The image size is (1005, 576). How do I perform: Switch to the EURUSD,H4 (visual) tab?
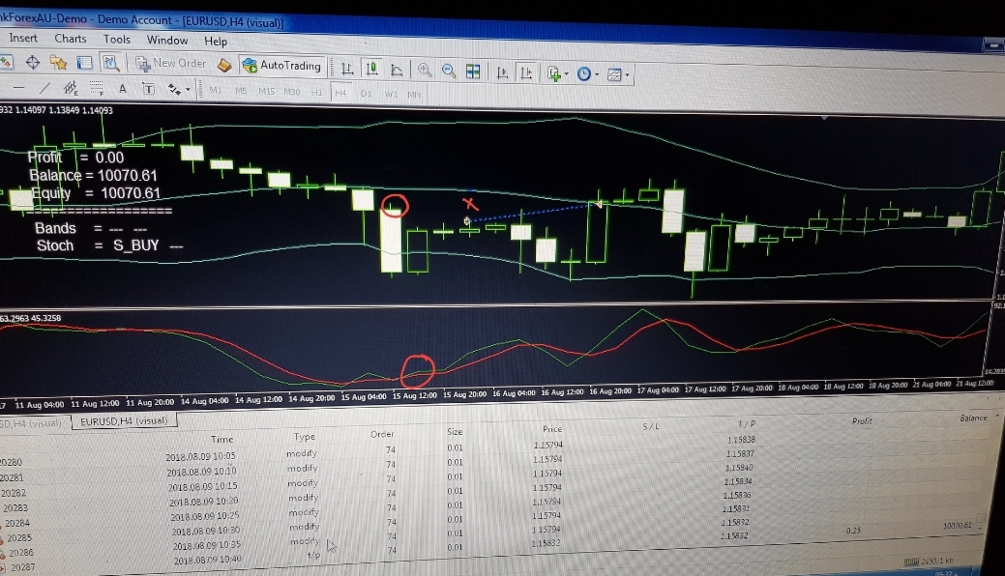coord(123,421)
